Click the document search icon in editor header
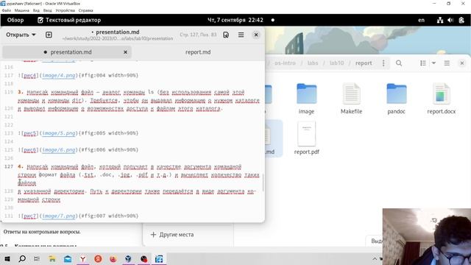The height and width of the screenshot is (265, 471). click(x=226, y=35)
